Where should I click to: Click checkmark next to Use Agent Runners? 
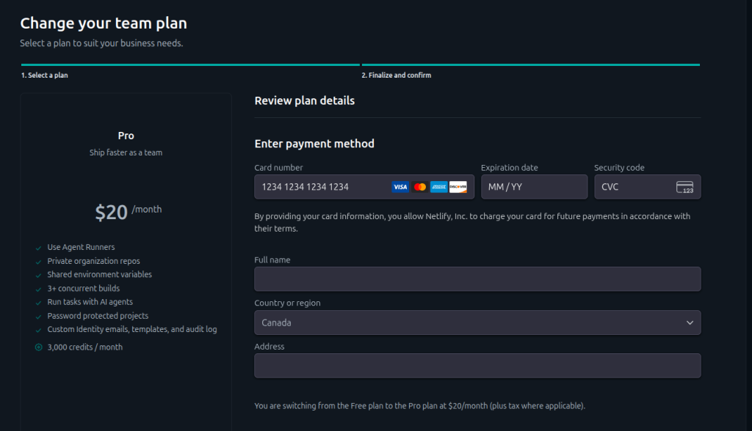click(x=38, y=248)
